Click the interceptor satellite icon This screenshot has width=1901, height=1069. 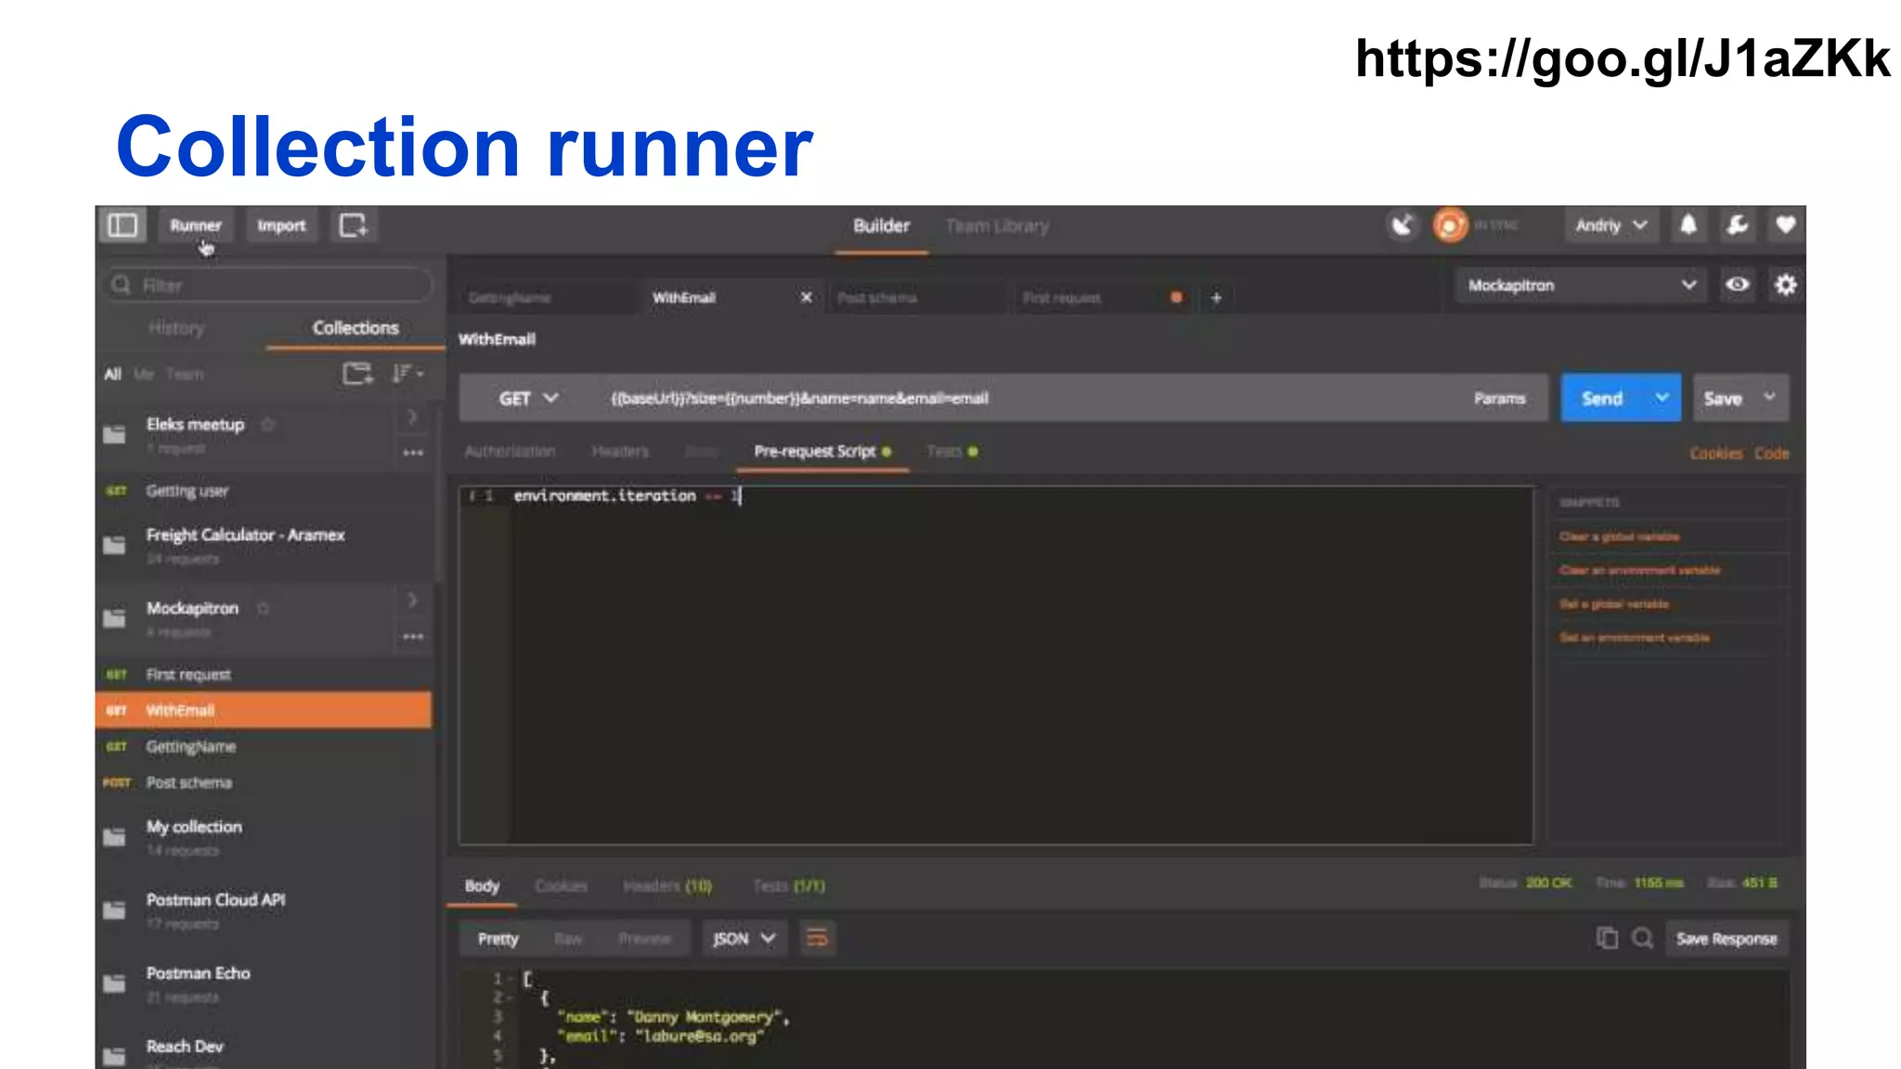[1403, 225]
